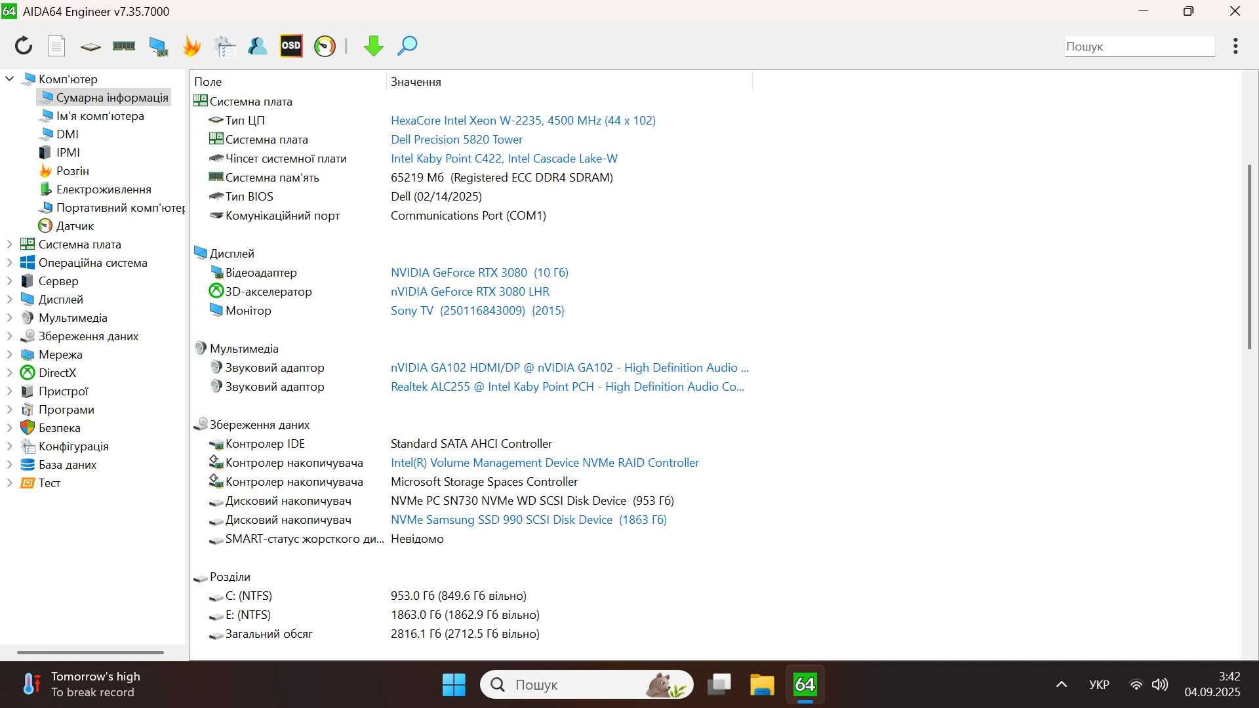1259x708 pixels.
Task: Select the Тест tree item
Action: tap(41, 482)
